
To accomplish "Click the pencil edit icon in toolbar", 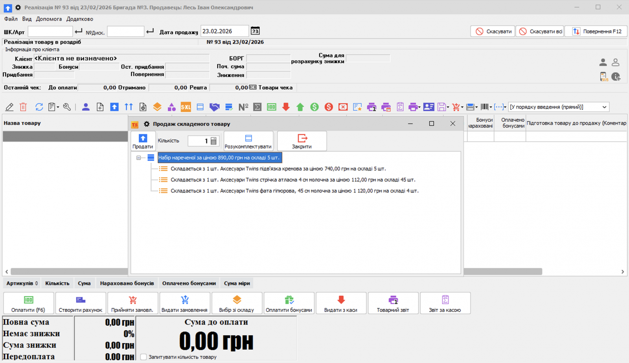I will [x=9, y=107].
